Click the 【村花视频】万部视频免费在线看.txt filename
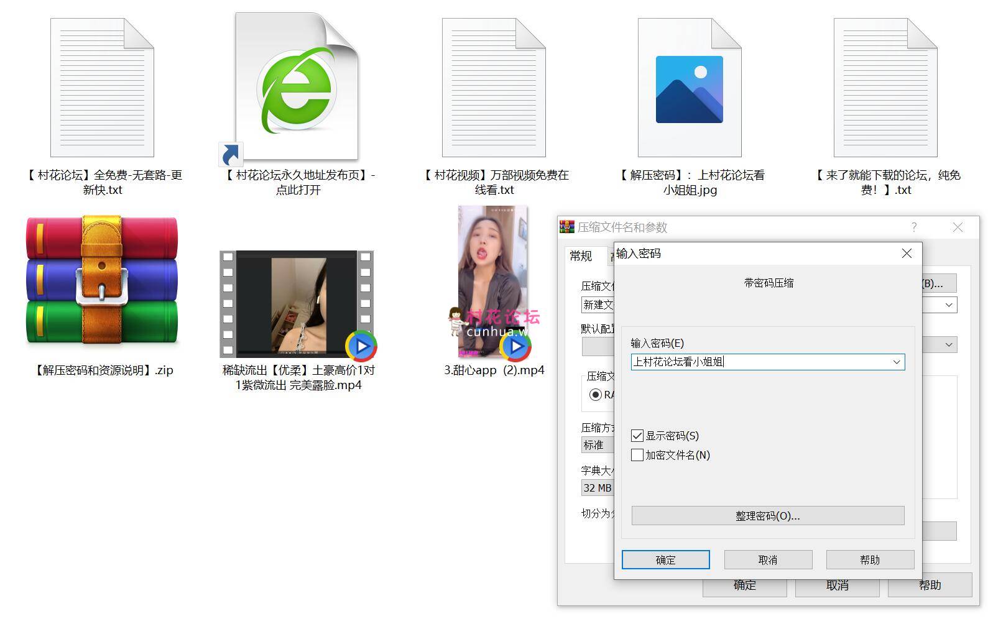Viewport: 988px width, 642px height. 494,183
